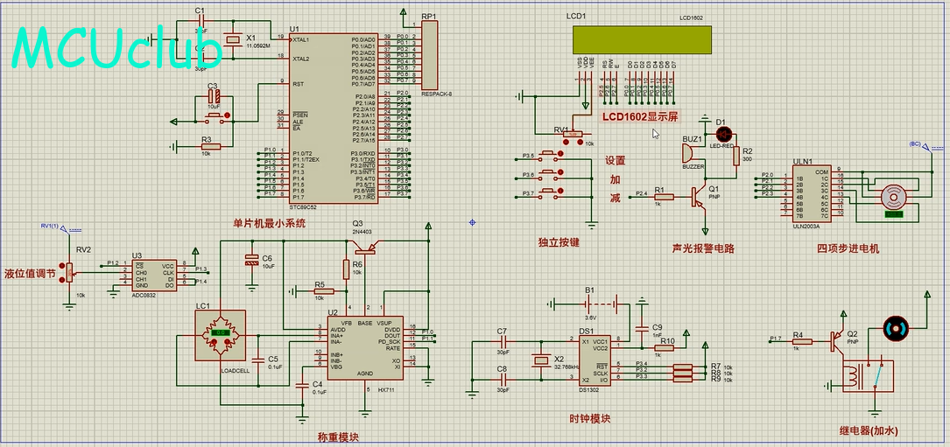Adjust the RV2 liquid level potentiometer
Viewport: 950px width, 447px height.
coord(71,273)
